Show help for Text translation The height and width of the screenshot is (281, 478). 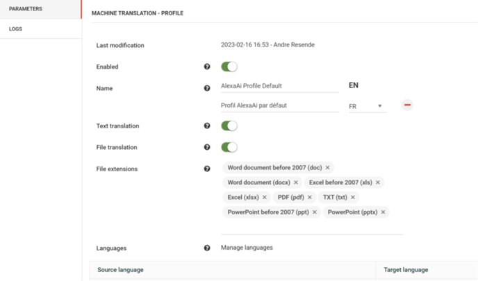click(x=207, y=126)
